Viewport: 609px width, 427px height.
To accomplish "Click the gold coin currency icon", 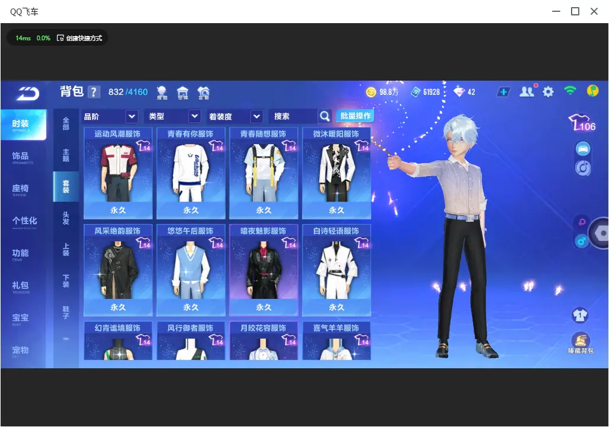I will (371, 92).
